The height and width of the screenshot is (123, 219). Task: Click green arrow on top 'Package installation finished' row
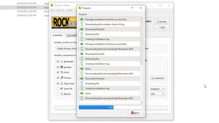click(x=82, y=19)
